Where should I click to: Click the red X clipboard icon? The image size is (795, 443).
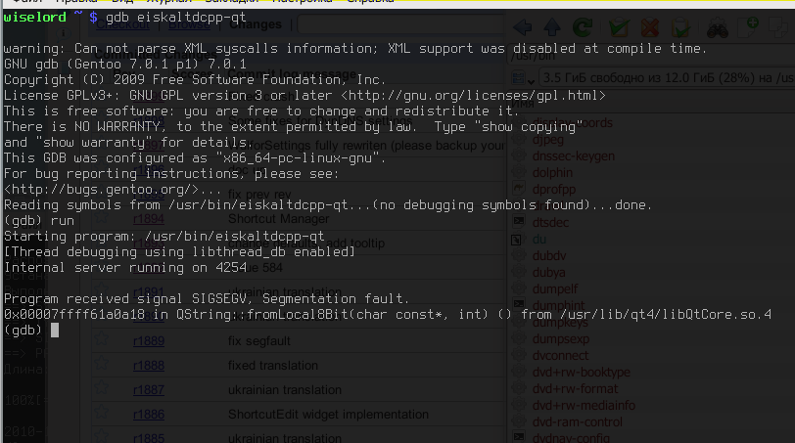649,28
